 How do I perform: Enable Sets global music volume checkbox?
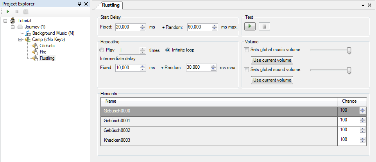point(246,50)
